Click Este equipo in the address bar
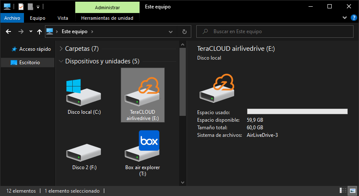Screen dimensions: 359x196 pos(75,31)
